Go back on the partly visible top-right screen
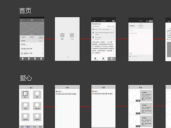171x128 pixels. point(168,21)
